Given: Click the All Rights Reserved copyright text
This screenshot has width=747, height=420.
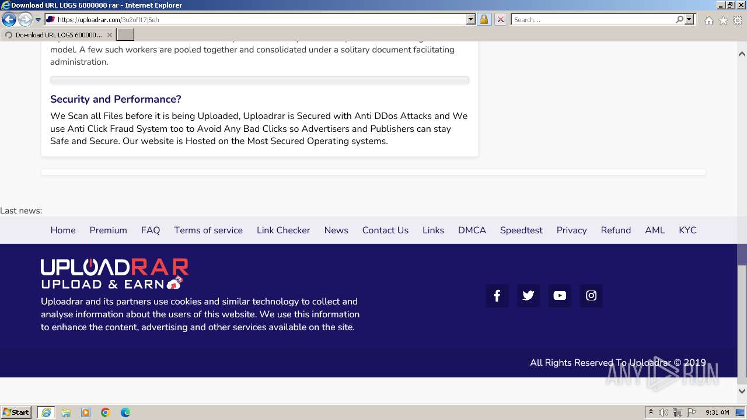Looking at the screenshot, I should 617,363.
